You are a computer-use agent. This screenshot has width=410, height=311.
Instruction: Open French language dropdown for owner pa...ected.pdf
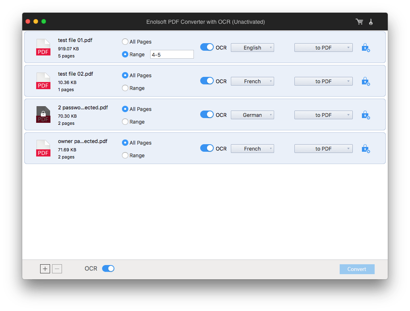pos(252,149)
